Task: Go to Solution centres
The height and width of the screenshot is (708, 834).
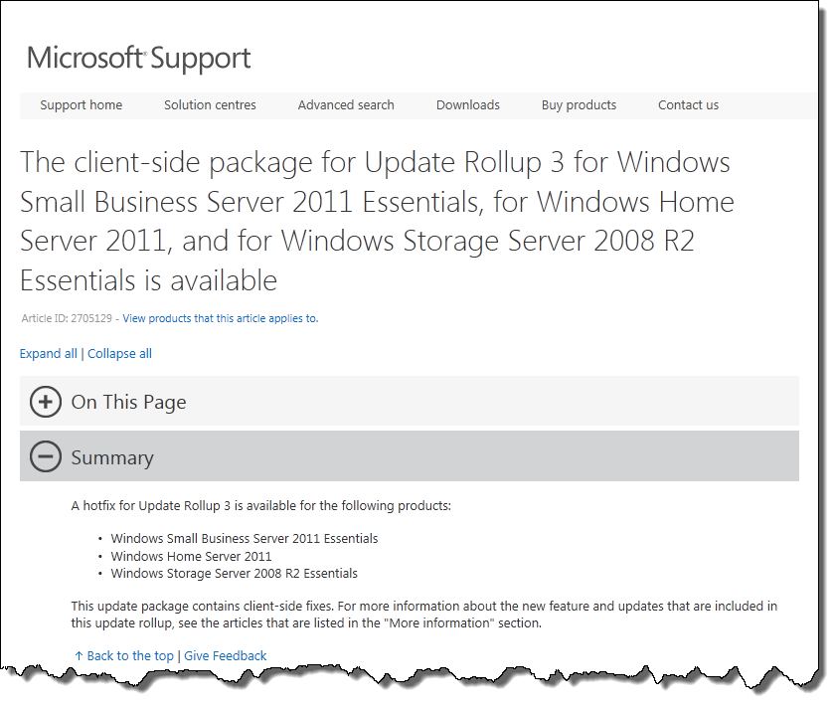Action: click(x=210, y=105)
